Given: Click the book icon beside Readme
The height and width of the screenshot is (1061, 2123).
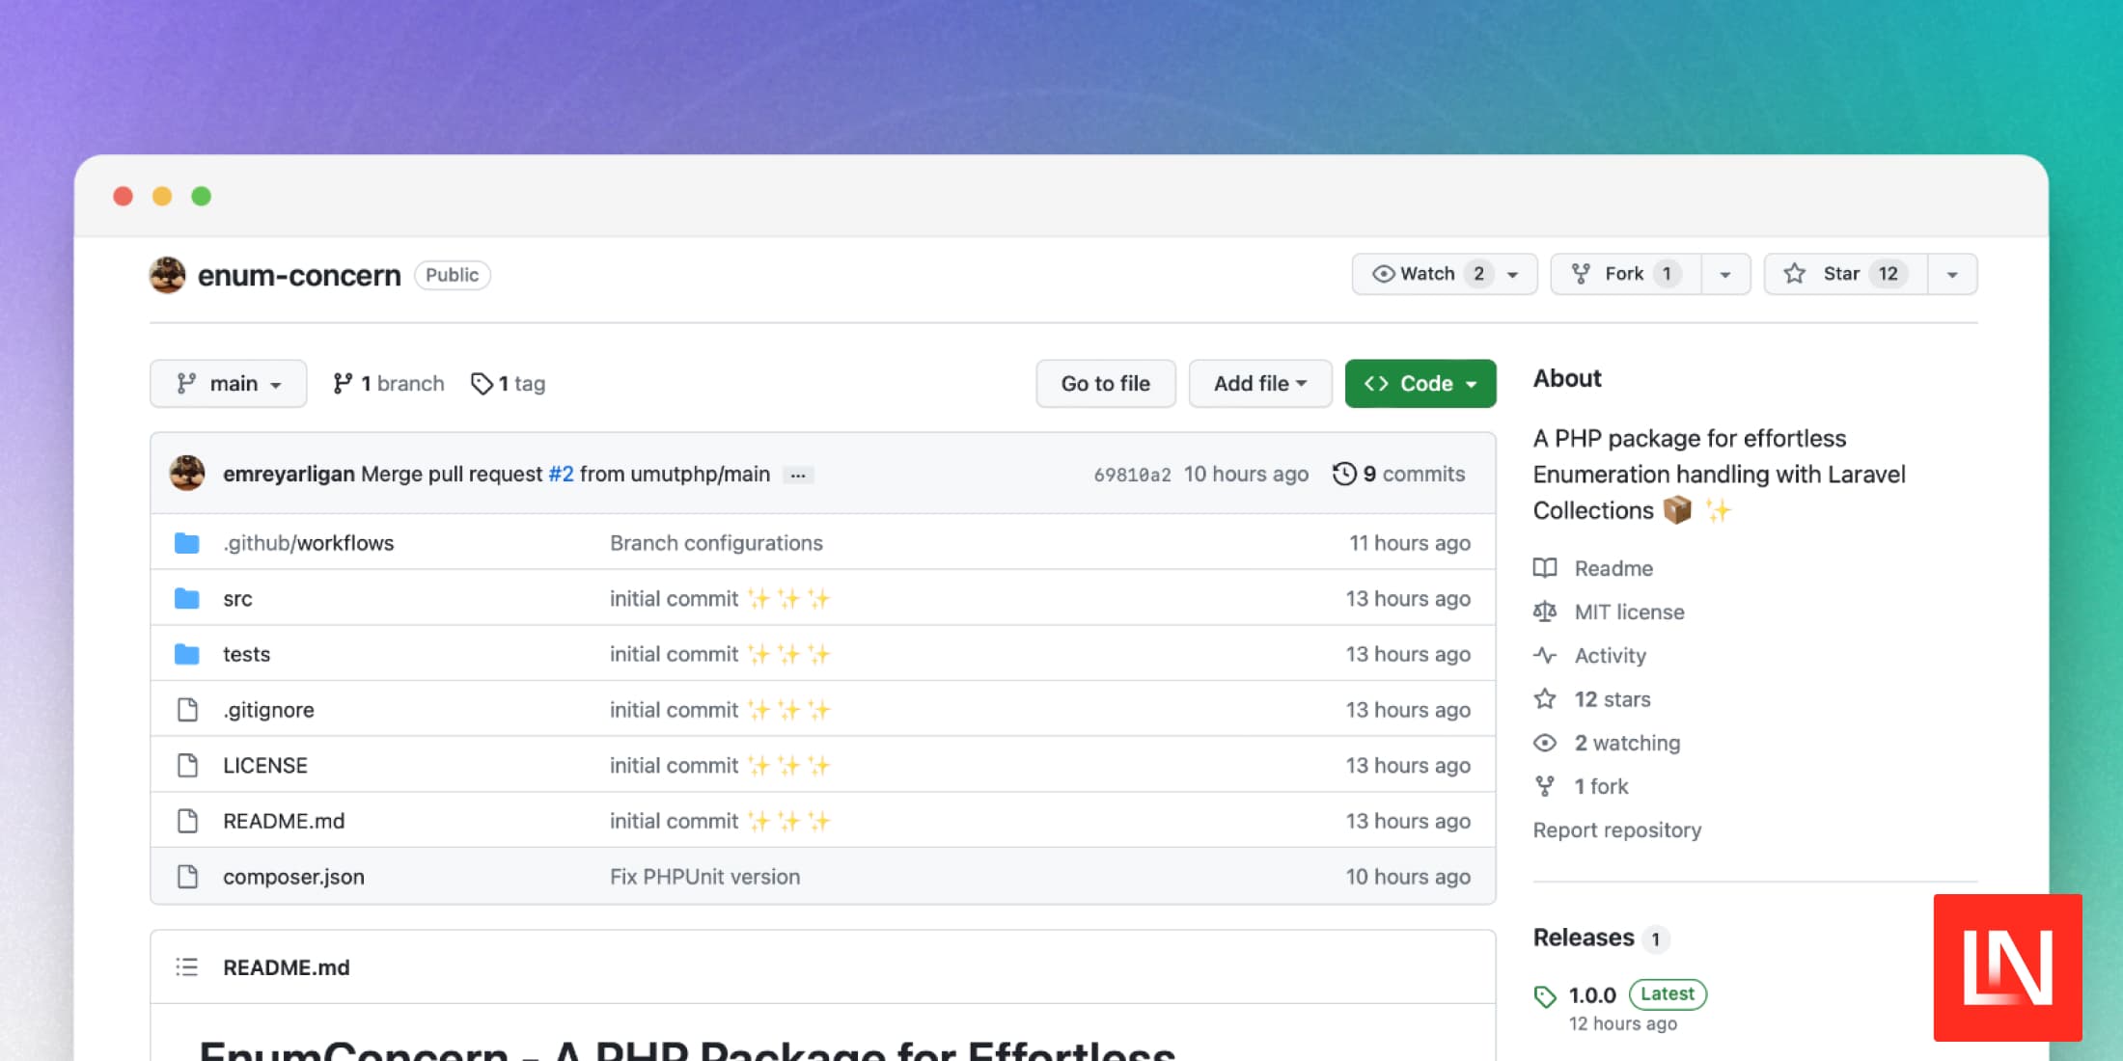Looking at the screenshot, I should click(1545, 568).
